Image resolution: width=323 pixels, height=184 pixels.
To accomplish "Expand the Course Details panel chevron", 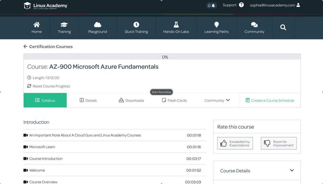I will click(x=292, y=170).
